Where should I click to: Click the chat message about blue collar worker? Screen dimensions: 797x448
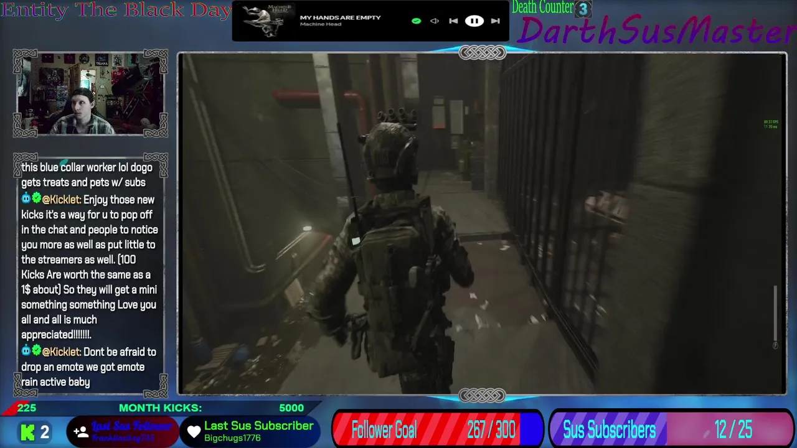pyautogui.click(x=87, y=175)
